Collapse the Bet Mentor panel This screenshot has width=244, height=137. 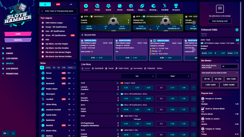[237, 61]
